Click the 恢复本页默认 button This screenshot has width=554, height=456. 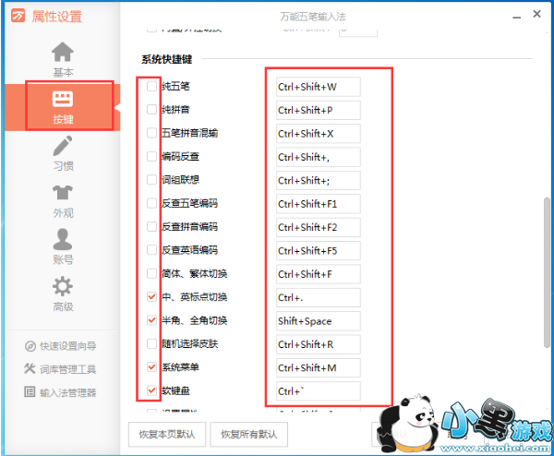pos(167,434)
